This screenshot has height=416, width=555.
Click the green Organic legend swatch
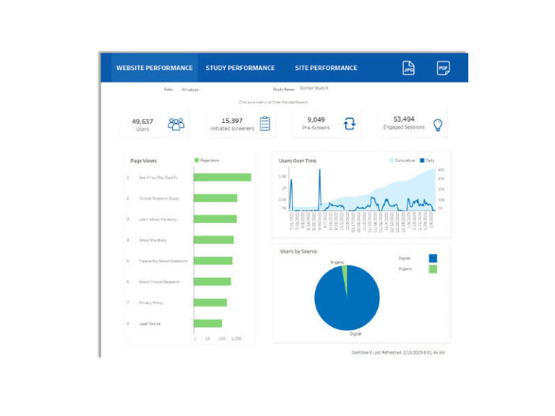click(432, 269)
